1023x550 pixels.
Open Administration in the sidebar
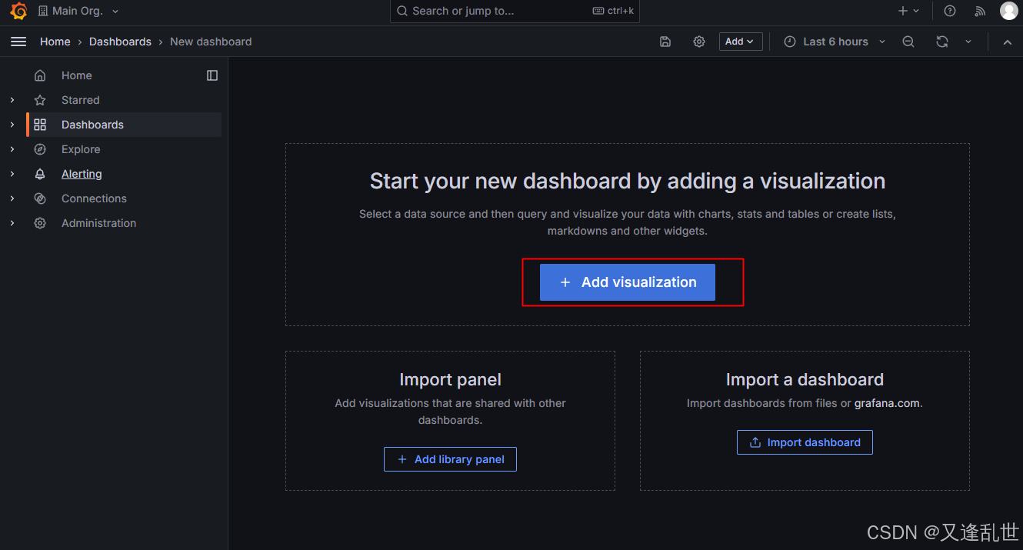98,223
